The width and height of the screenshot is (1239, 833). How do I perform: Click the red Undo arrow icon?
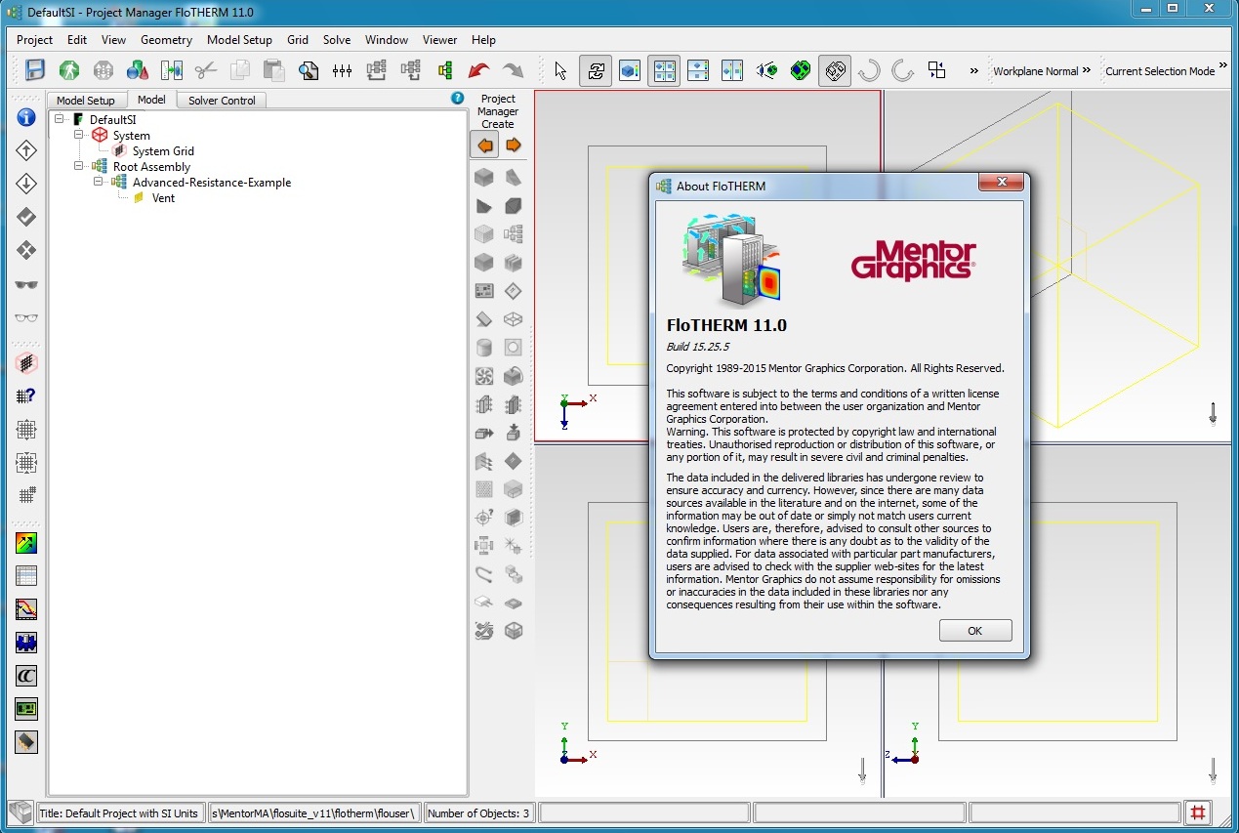478,70
